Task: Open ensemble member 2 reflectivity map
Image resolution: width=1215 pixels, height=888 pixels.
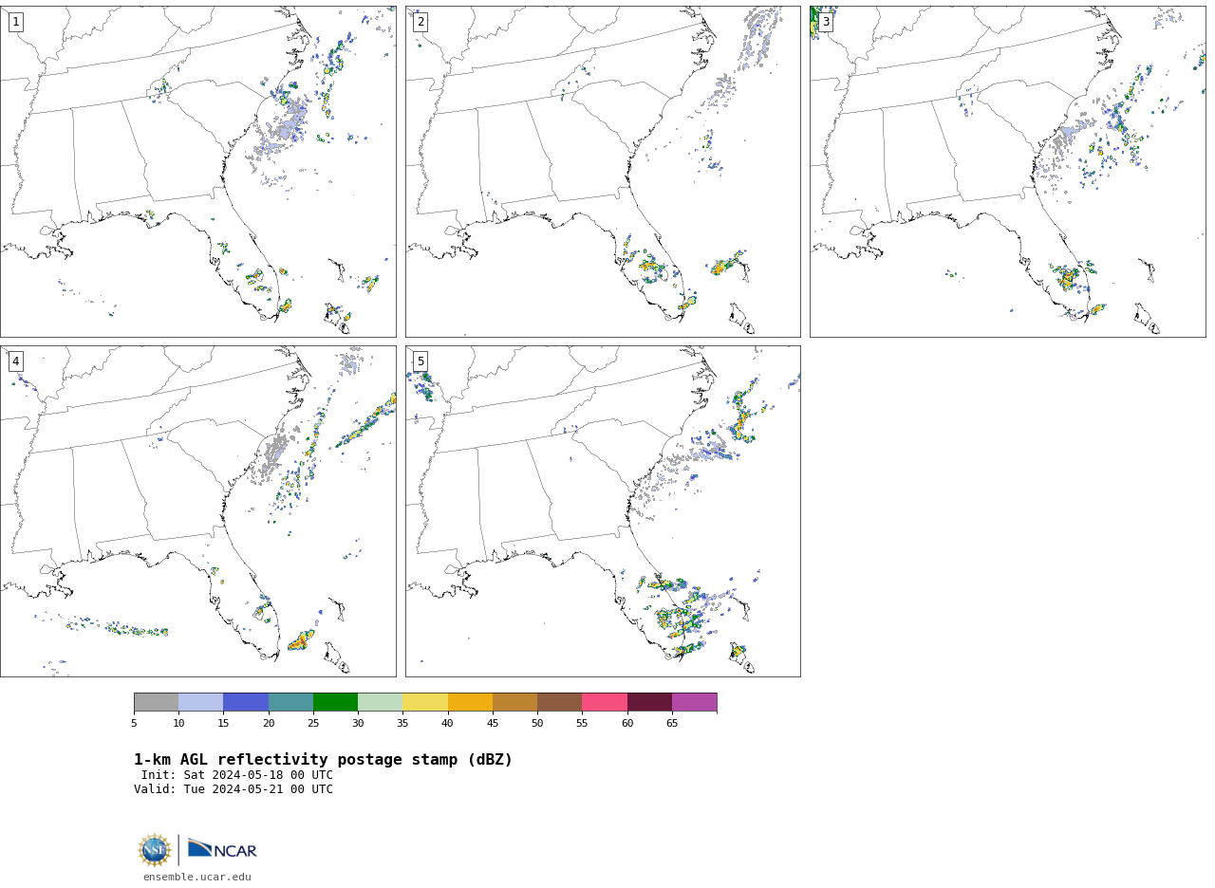Action: [603, 172]
